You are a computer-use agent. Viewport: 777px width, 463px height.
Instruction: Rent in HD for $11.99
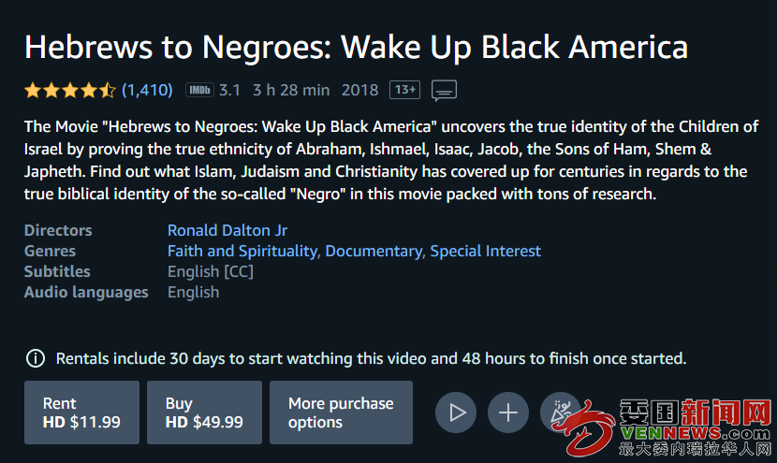tap(81, 412)
